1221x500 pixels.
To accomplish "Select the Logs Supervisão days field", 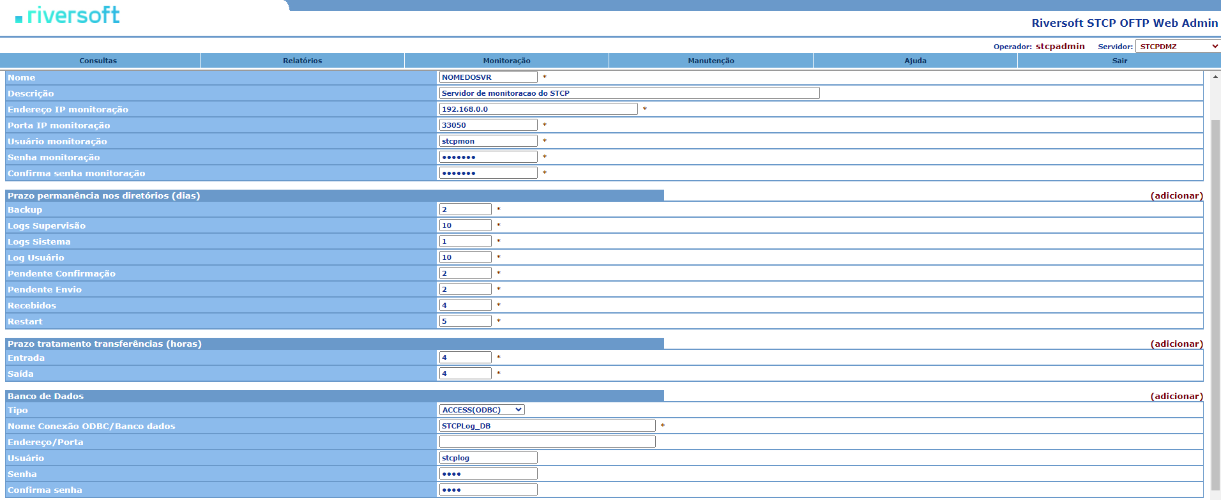I will (466, 225).
